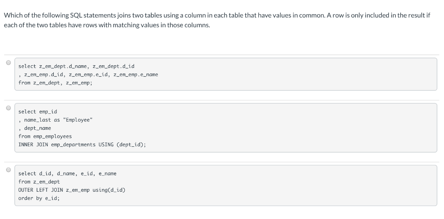This screenshot has height=219, width=444.
Task: Click the question line starting 'each of the two tables'
Action: pos(107,25)
